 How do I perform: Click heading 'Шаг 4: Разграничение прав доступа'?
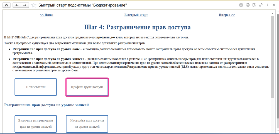[x=137, y=27]
